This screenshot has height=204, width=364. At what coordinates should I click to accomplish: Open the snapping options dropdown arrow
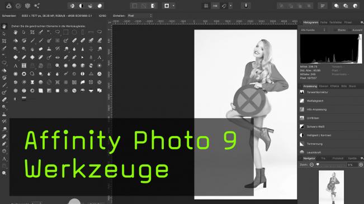click(230, 6)
